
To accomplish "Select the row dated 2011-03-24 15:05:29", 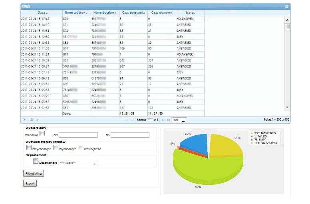I will [x=112, y=96].
